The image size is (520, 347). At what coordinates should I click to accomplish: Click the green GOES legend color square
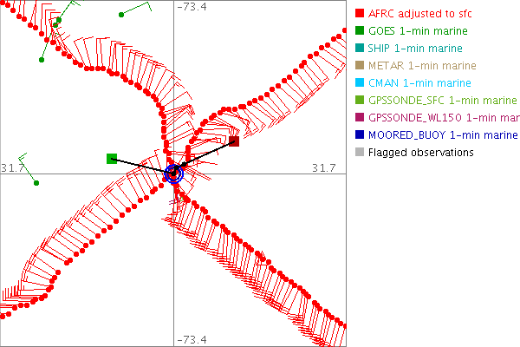360,31
